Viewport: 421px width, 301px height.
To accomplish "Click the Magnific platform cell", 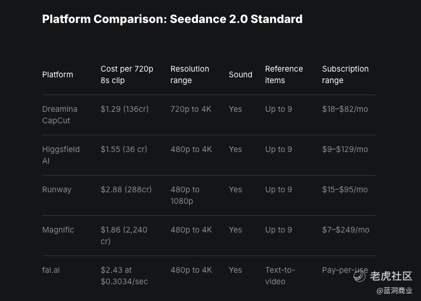I will coord(58,230).
